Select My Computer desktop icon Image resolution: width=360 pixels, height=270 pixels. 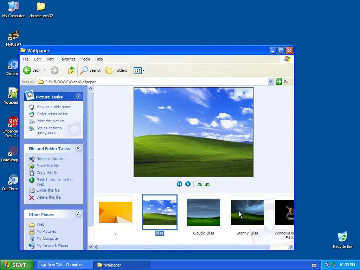[x=13, y=9]
